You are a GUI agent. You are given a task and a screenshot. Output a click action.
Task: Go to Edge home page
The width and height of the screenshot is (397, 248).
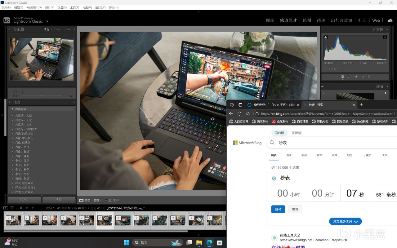(248, 114)
